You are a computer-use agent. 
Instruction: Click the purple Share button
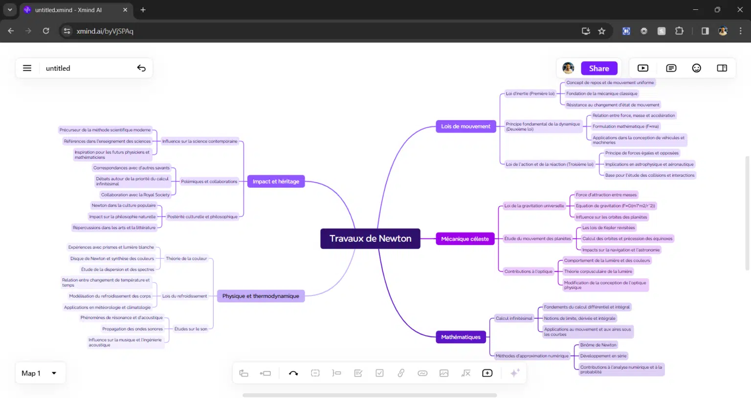tap(599, 68)
